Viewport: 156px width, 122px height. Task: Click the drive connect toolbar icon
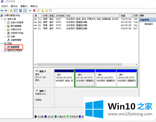coord(30,10)
